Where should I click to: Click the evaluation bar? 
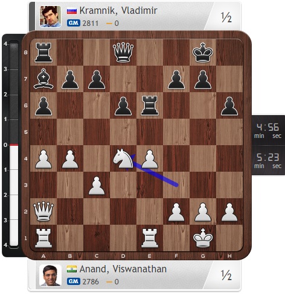coord(14,145)
